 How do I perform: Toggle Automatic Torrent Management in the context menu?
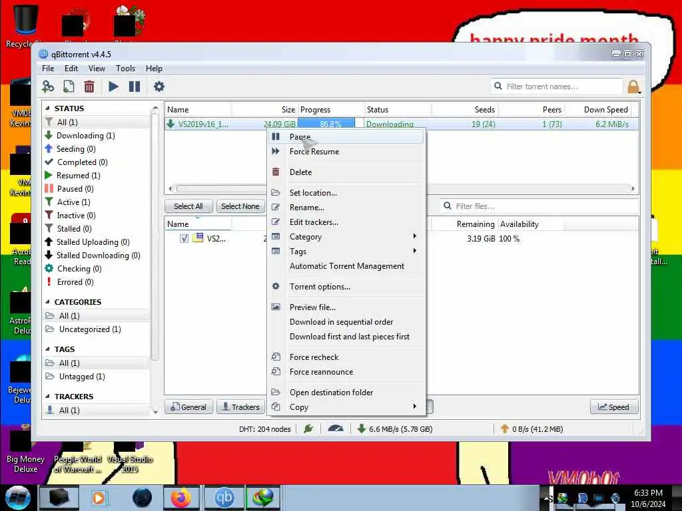point(346,266)
